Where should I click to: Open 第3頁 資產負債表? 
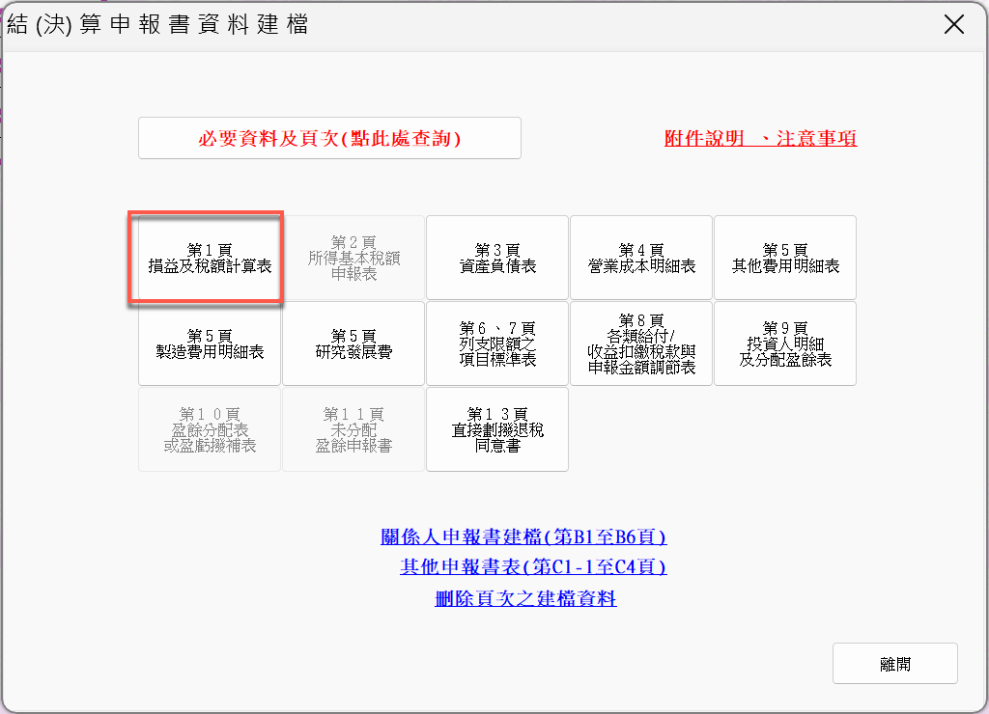coord(497,258)
